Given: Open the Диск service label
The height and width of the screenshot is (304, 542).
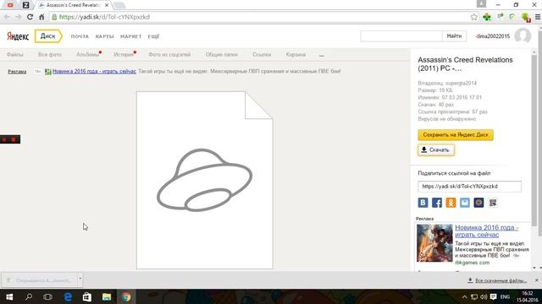Looking at the screenshot, I should (48, 36).
